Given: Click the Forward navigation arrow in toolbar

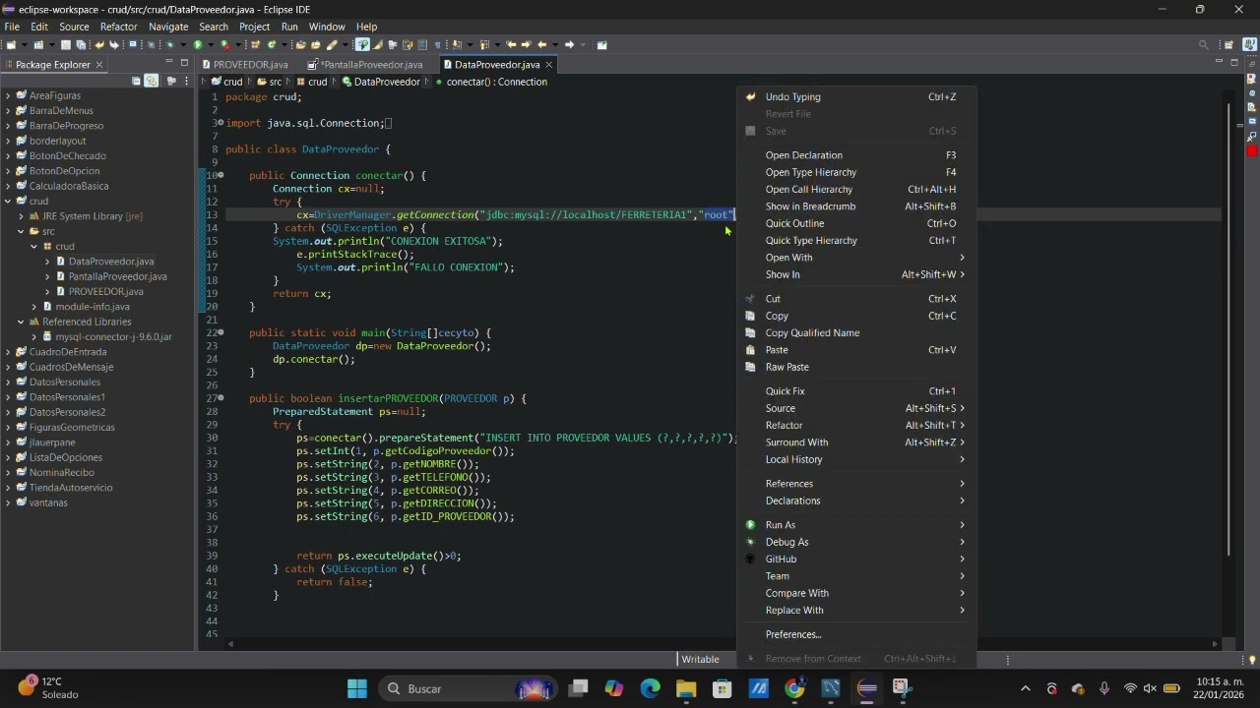Looking at the screenshot, I should (569, 44).
